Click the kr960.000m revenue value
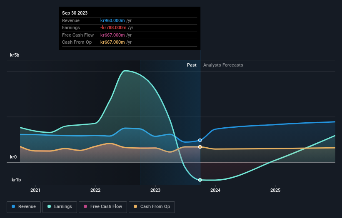342x218 pixels. point(112,20)
